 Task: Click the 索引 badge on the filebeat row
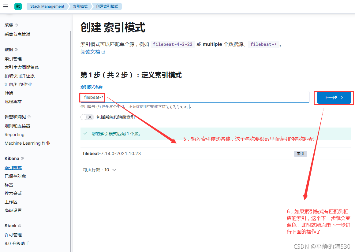point(300,154)
